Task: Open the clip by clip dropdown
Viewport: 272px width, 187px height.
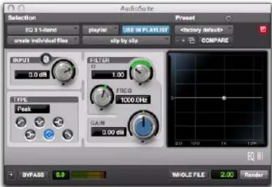Action: [126, 41]
